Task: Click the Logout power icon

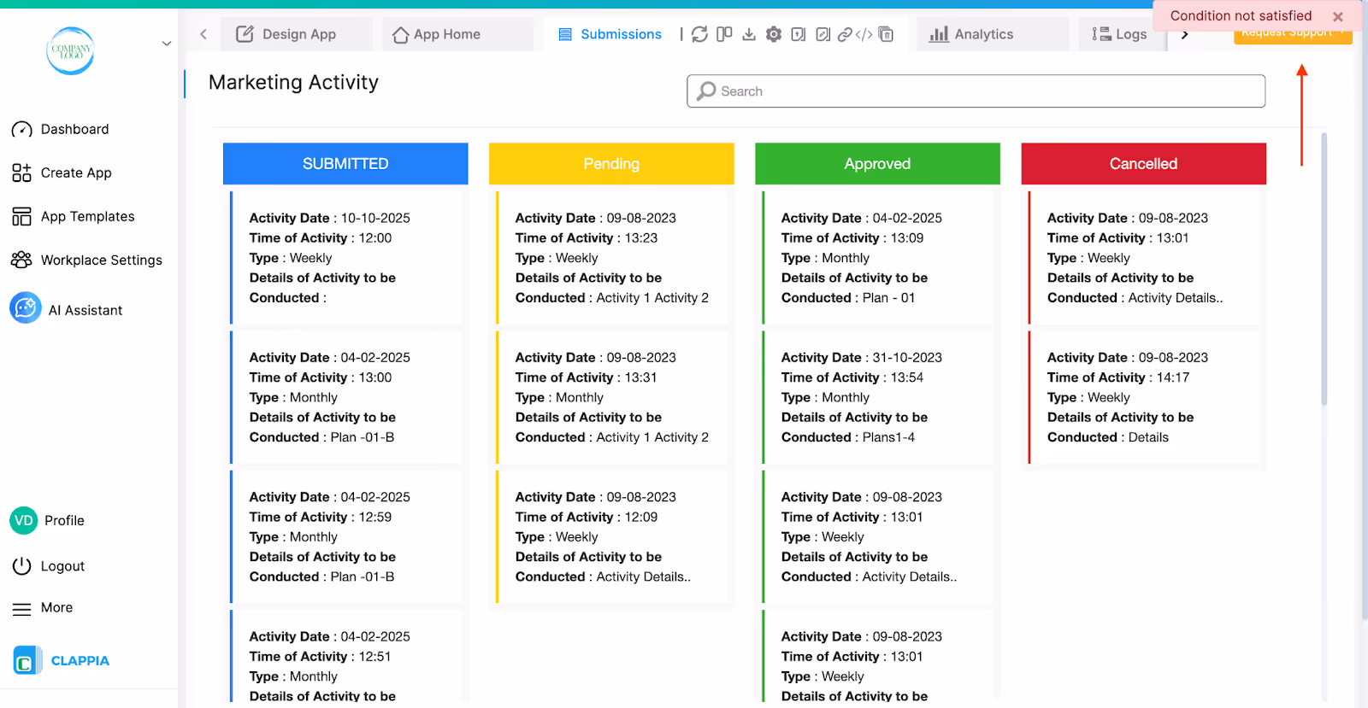Action: tap(22, 566)
